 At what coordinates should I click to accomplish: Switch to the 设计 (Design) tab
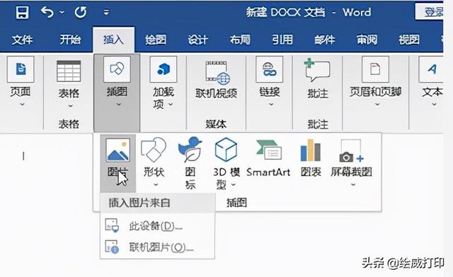coord(198,40)
